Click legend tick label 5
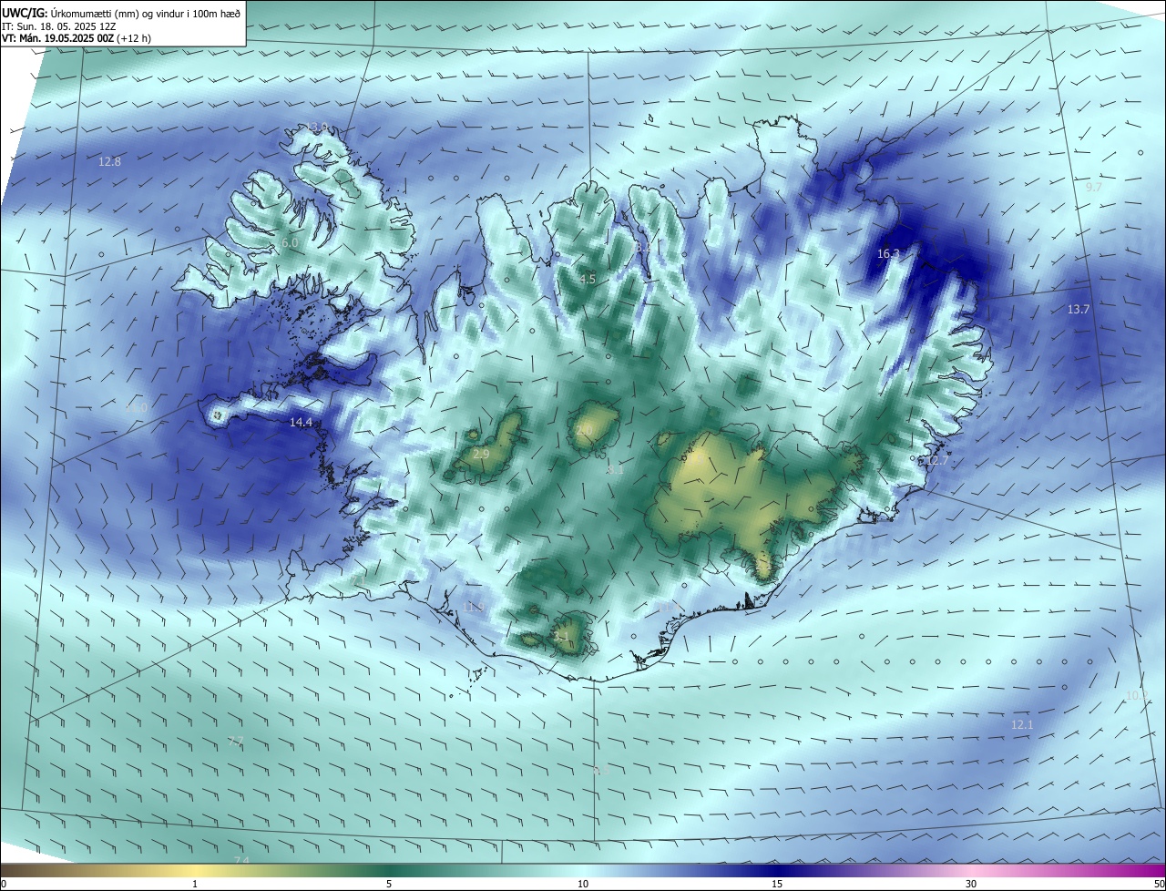Viewport: 1166px width, 891px height. click(389, 884)
